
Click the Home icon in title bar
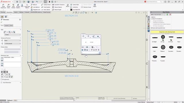(x=17, y=2)
